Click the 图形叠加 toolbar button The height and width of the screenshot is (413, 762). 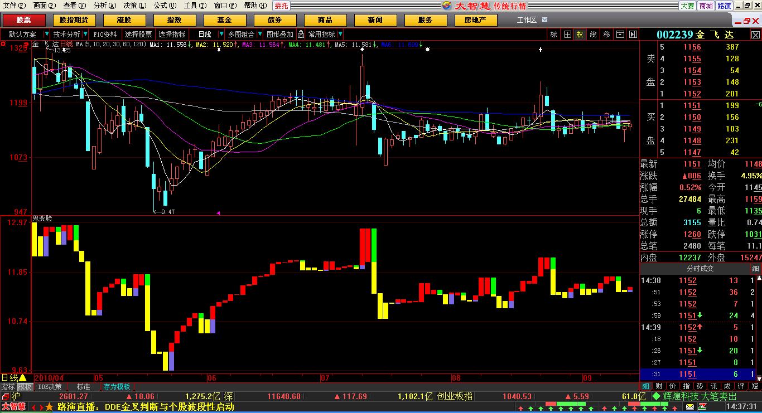click(279, 35)
